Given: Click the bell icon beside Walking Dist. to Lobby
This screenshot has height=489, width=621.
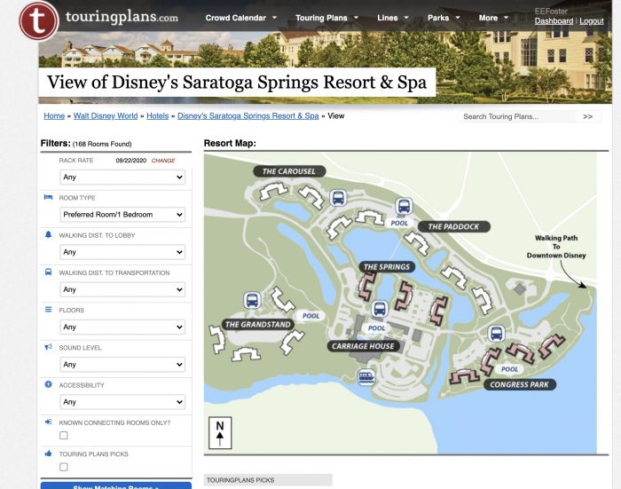Looking at the screenshot, I should click(48, 234).
